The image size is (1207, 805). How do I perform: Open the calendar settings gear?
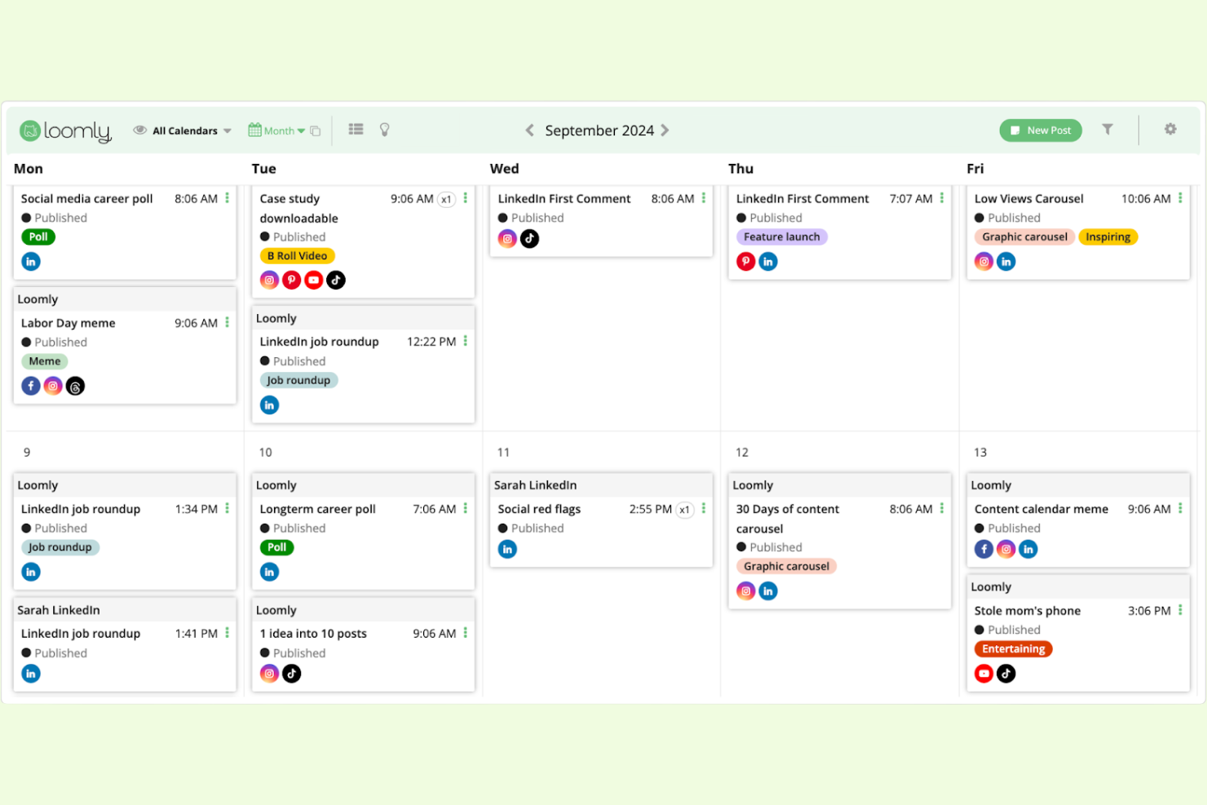pos(1170,130)
